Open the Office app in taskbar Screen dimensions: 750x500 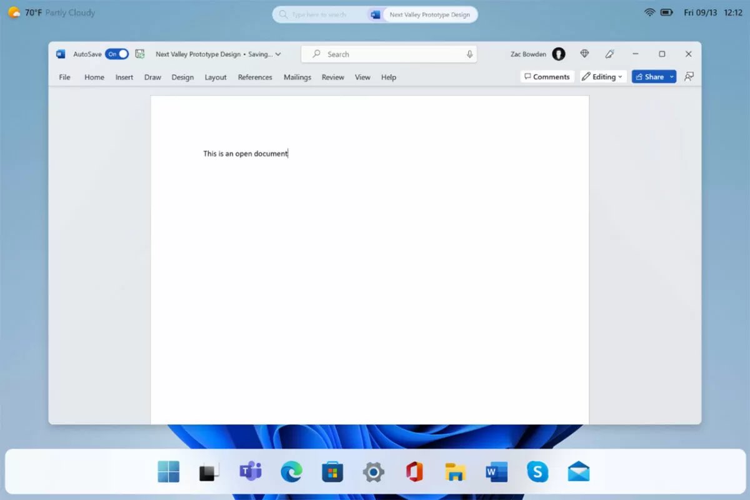point(414,472)
